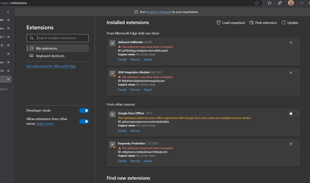This screenshot has width=310, height=183.
Task: Repair Kaspersky Protection extension
Action: click(148, 161)
